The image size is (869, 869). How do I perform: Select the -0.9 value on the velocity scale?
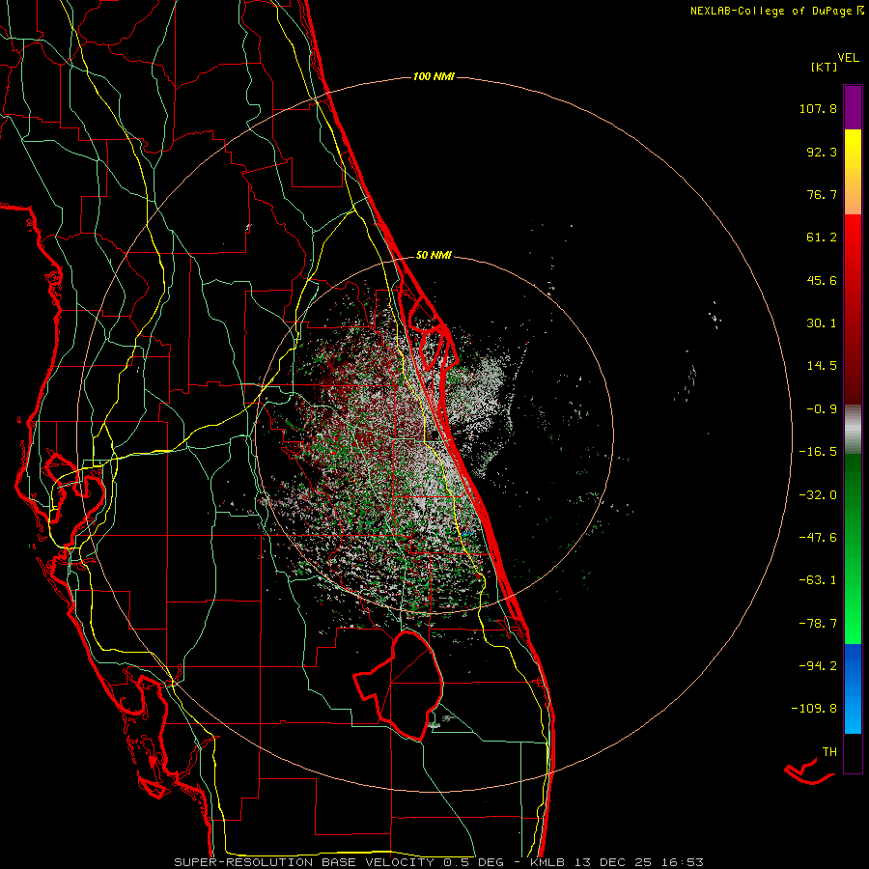coord(822,408)
